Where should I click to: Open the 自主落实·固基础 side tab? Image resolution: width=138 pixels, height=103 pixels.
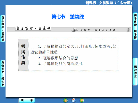3,29
